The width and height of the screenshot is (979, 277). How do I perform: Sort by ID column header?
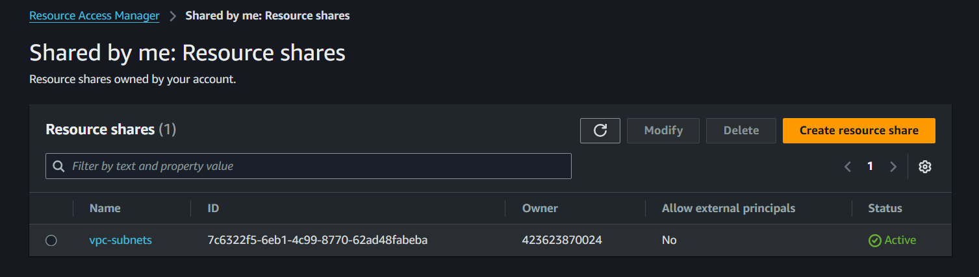tap(213, 208)
